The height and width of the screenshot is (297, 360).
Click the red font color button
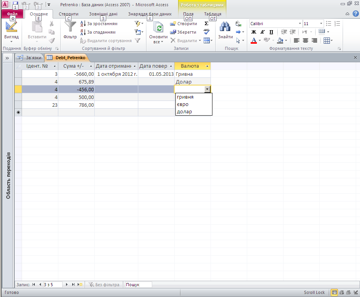(x=254, y=41)
